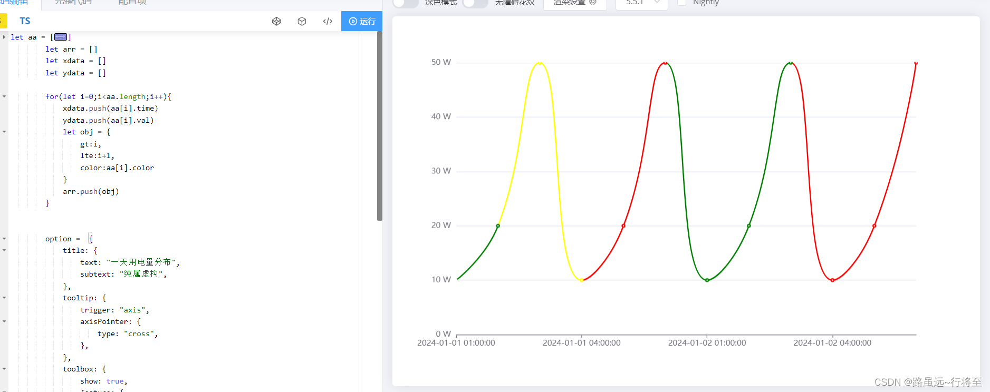Viewport: 990px width, 392px height.
Task: Switch editor language to TS
Action: pos(25,21)
